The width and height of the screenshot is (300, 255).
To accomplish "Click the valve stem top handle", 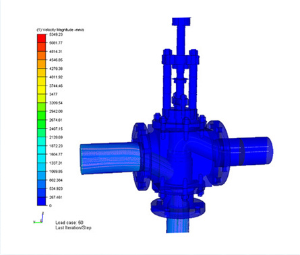I will point(181,22).
